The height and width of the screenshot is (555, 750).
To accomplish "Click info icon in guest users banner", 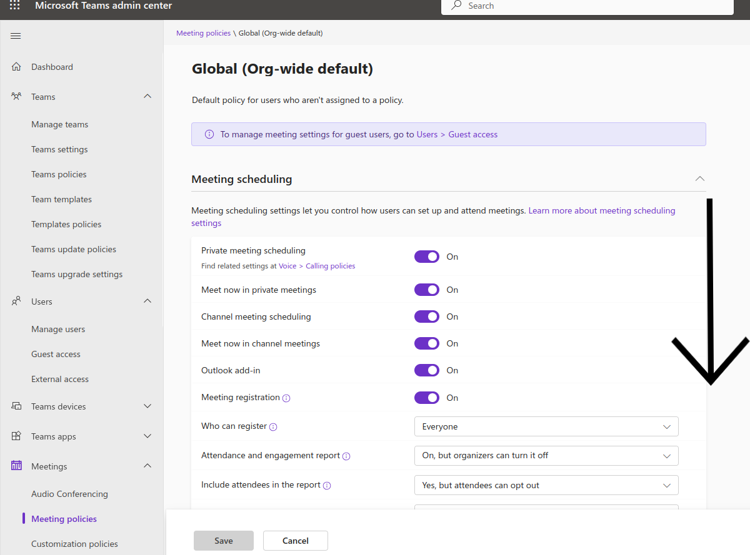I will click(209, 134).
